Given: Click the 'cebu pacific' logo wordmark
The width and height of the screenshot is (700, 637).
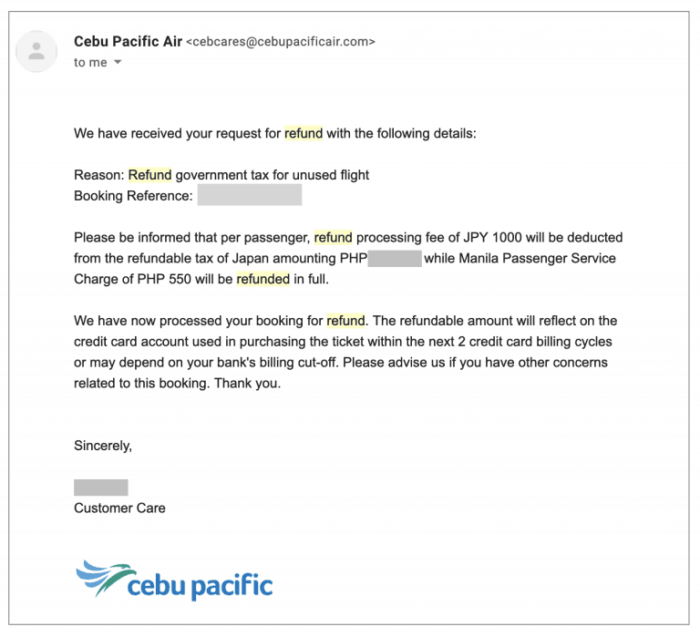Looking at the screenshot, I should pos(200,584).
